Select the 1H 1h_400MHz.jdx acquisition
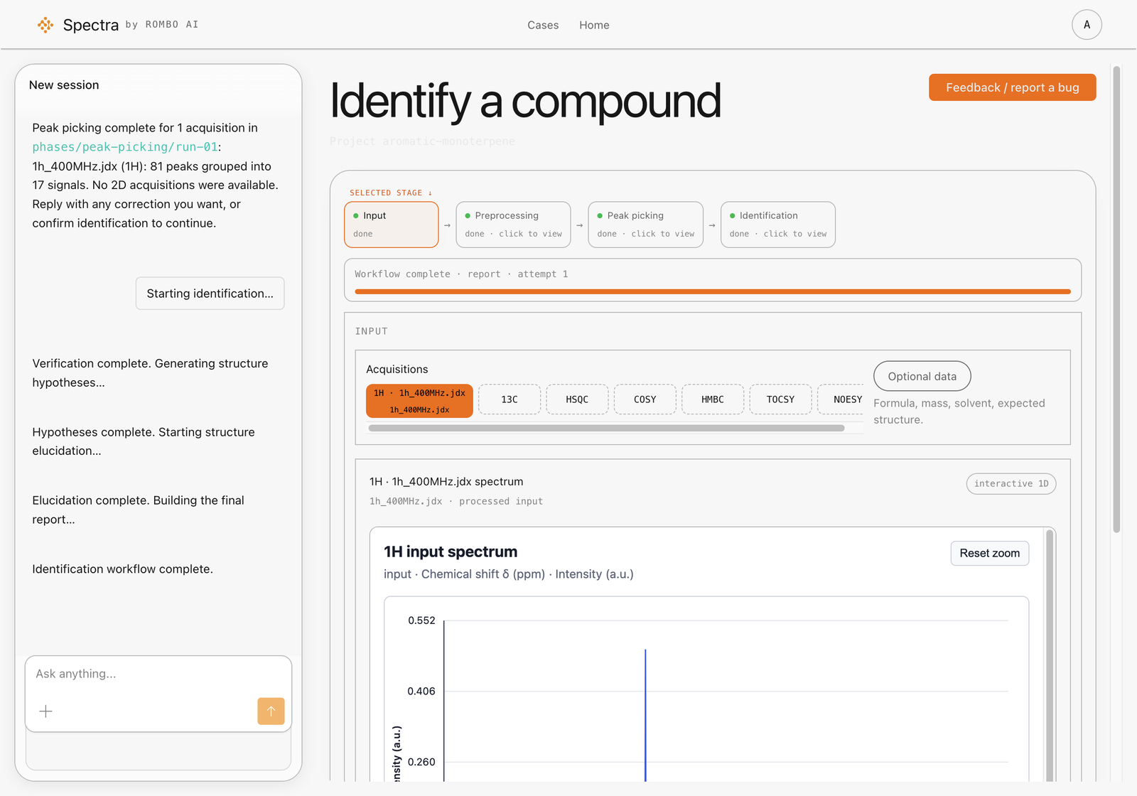The height and width of the screenshot is (796, 1137). pos(419,401)
